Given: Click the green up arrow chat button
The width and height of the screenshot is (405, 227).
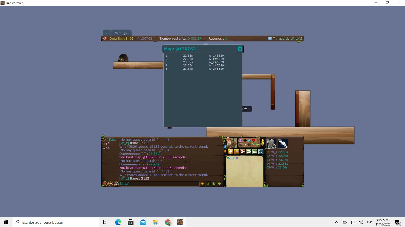Looking at the screenshot, I should (x=219, y=184).
